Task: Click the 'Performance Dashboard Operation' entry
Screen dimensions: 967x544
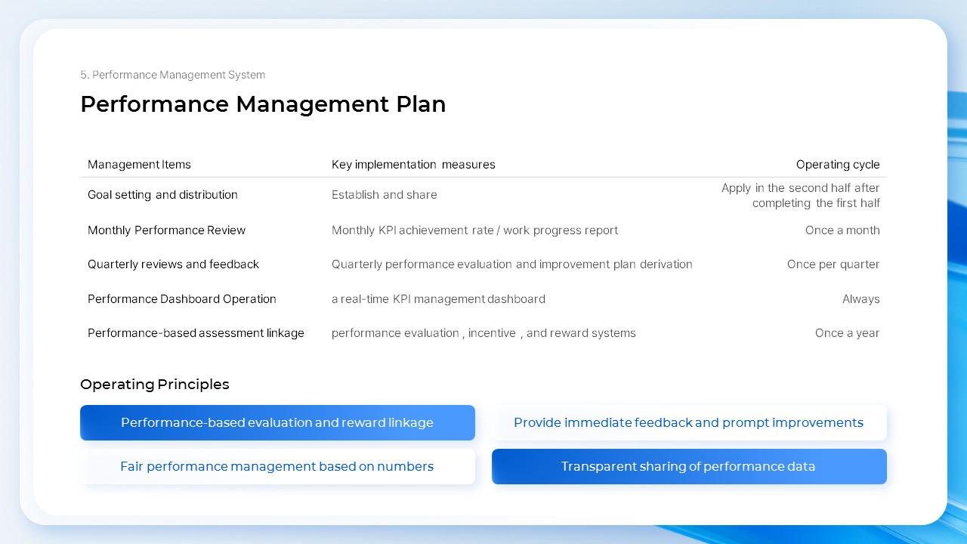Action: coord(182,298)
